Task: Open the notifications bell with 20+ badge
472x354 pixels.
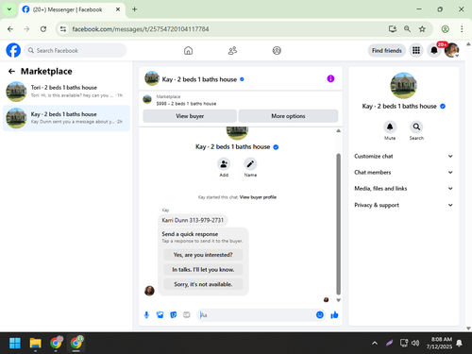Action: pos(434,50)
